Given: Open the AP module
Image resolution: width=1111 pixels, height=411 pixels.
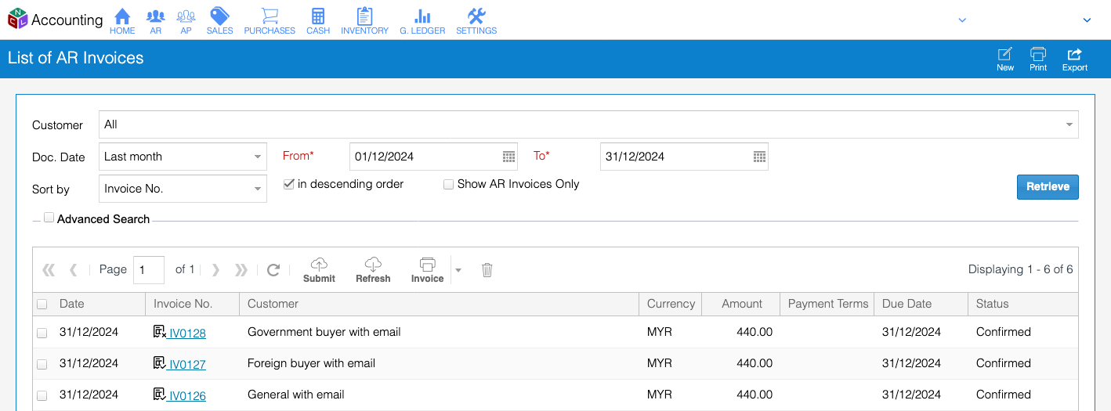Looking at the screenshot, I should click(186, 21).
